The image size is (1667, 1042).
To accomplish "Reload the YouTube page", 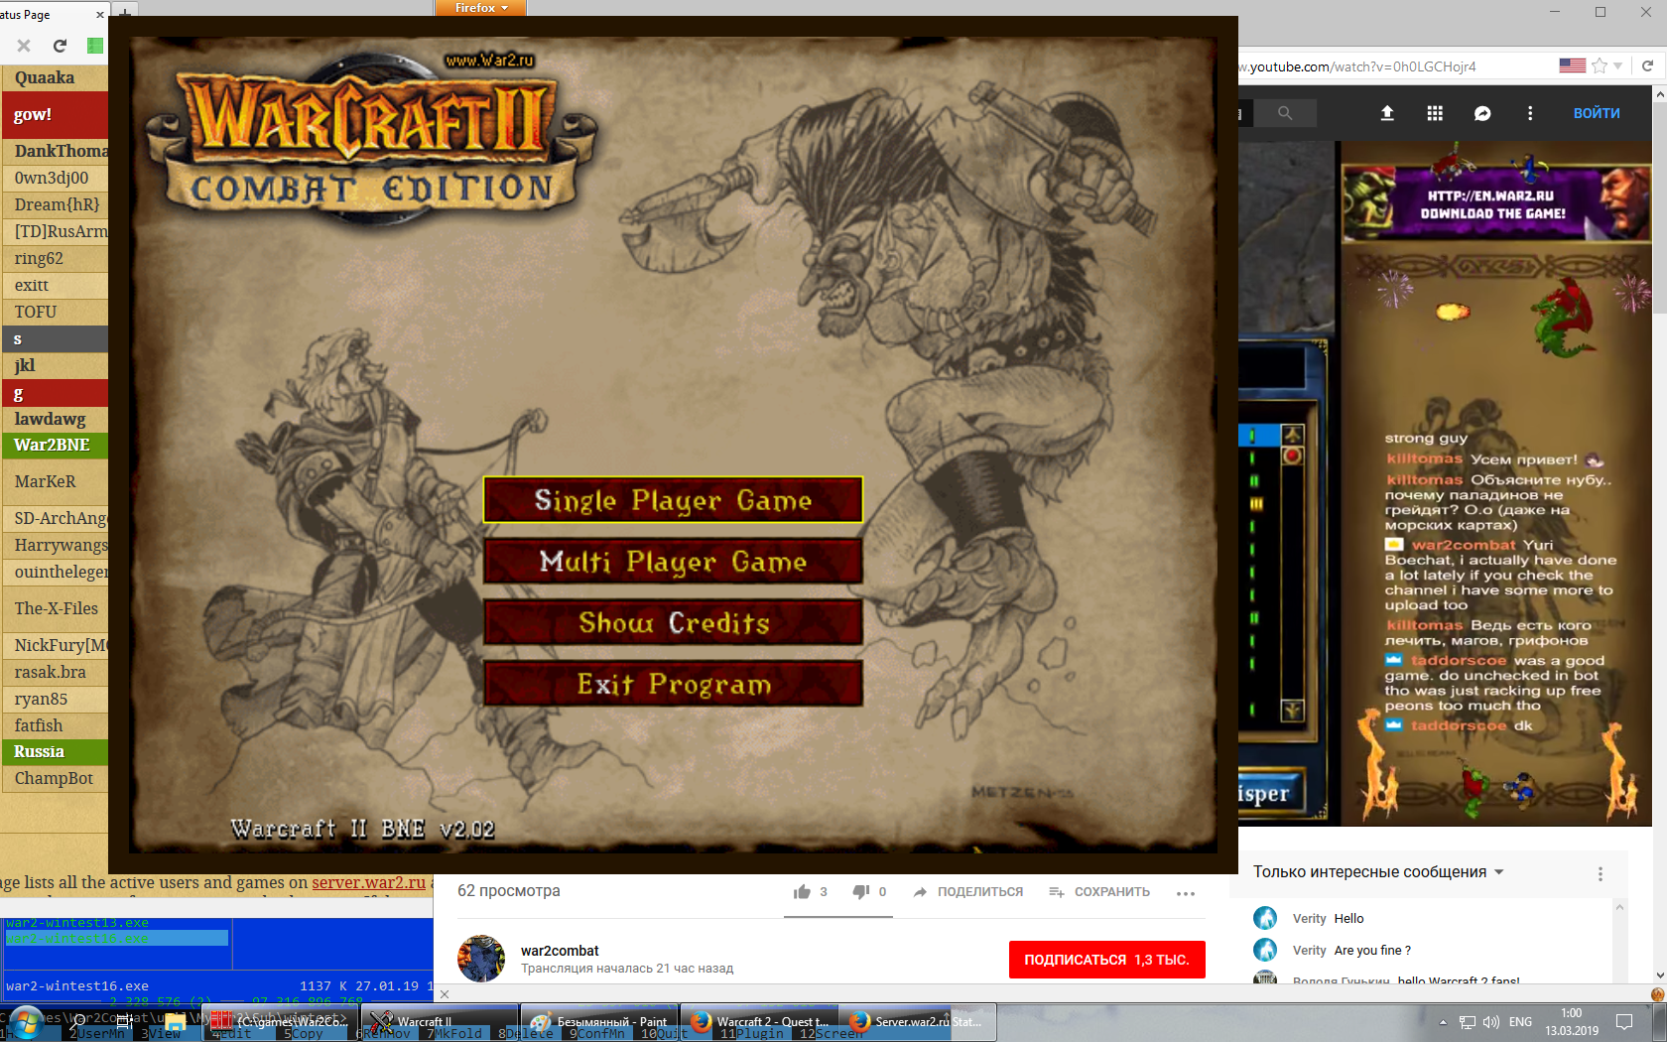I will pyautogui.click(x=1647, y=65).
